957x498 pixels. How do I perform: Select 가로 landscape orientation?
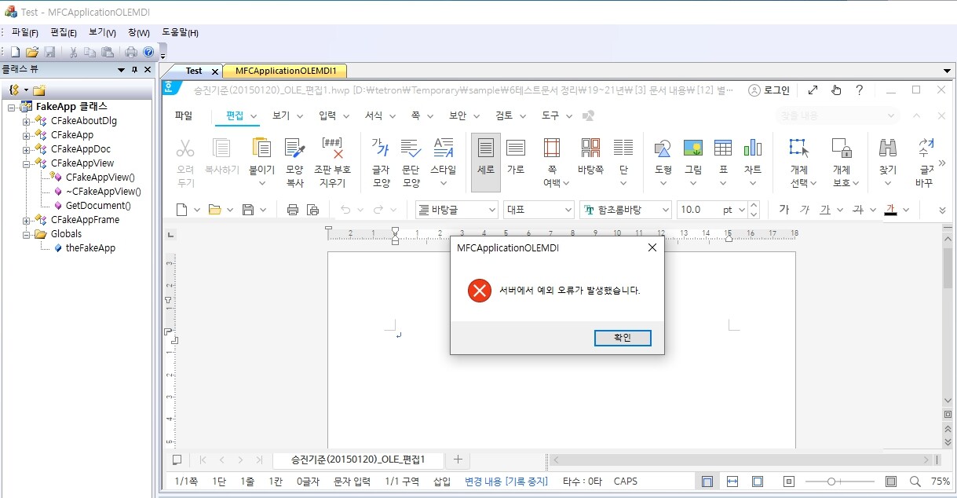pyautogui.click(x=516, y=148)
